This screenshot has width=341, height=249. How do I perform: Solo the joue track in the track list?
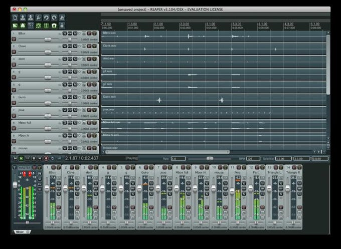pyautogui.click(x=94, y=110)
